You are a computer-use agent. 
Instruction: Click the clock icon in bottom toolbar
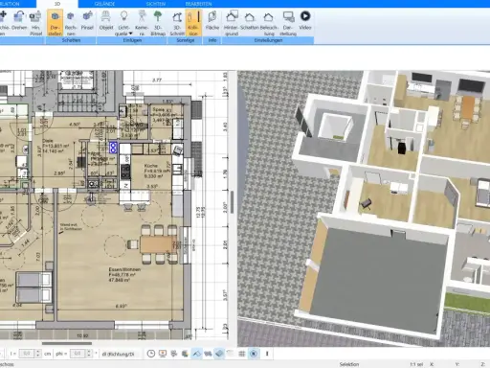click(151, 354)
